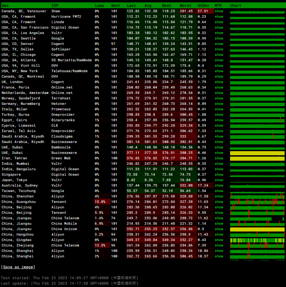Image resolution: width=286 pixels, height=287 pixels.
Task: Show MTR for Shenzhen Aliyun row
Action: (219, 196)
